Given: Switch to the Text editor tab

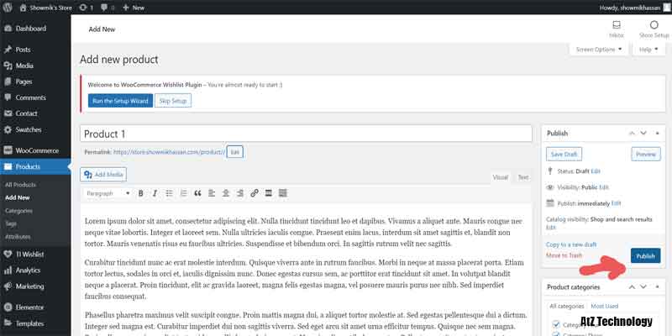Looking at the screenshot, I should (x=522, y=177).
